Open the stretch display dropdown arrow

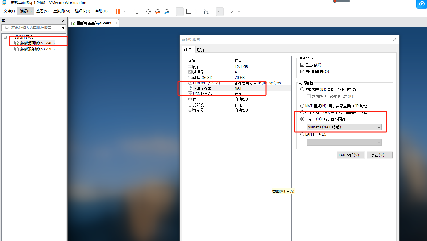pos(239,11)
